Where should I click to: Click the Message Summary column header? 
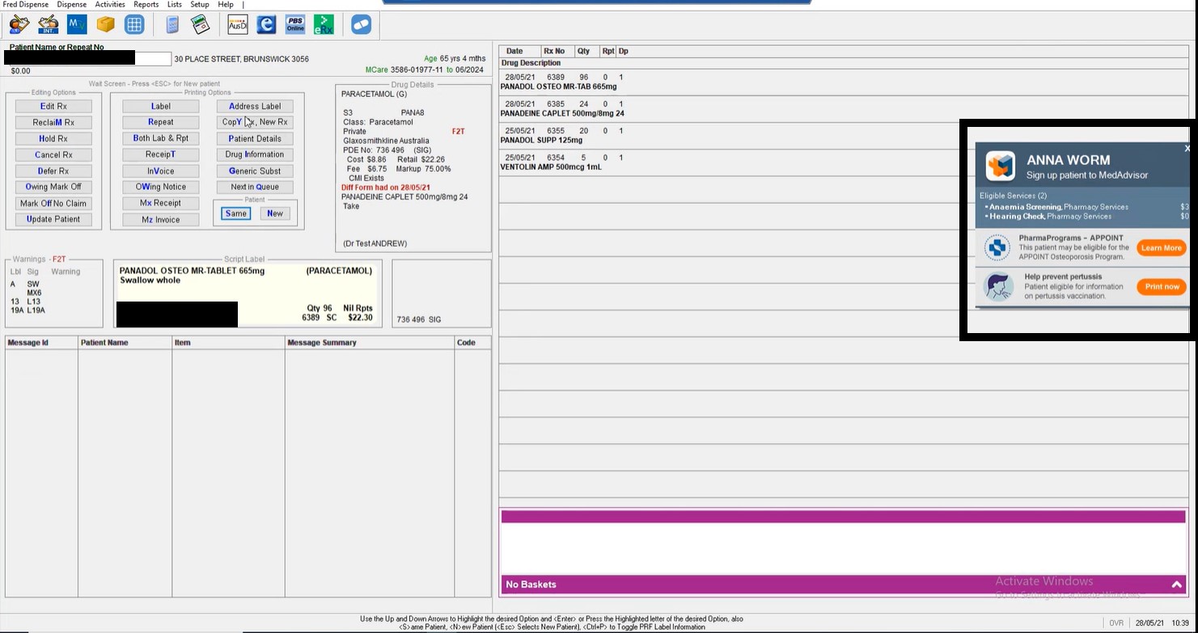(x=369, y=343)
